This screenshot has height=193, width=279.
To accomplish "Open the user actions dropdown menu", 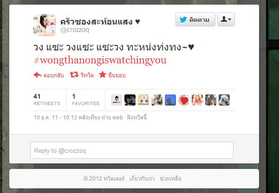I will coord(226,19).
